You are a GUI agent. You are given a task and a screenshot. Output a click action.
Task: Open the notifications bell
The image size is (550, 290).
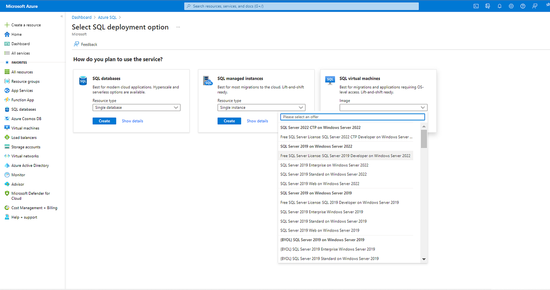[x=499, y=6]
